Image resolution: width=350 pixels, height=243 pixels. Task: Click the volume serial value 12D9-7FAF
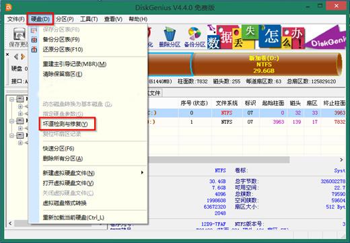(213, 224)
